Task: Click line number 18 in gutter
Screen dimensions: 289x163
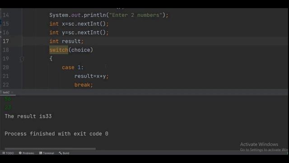Action: 6,50
